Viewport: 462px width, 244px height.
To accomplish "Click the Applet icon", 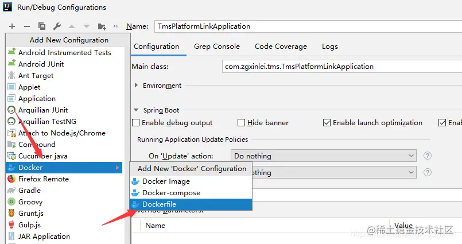I will [11, 87].
